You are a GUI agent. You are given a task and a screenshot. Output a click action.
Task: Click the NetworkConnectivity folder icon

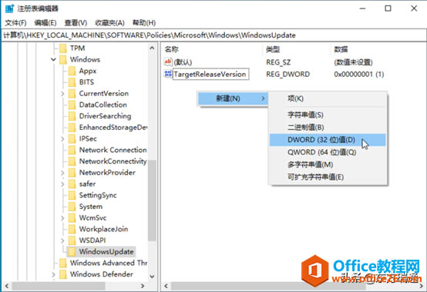tap(72, 161)
